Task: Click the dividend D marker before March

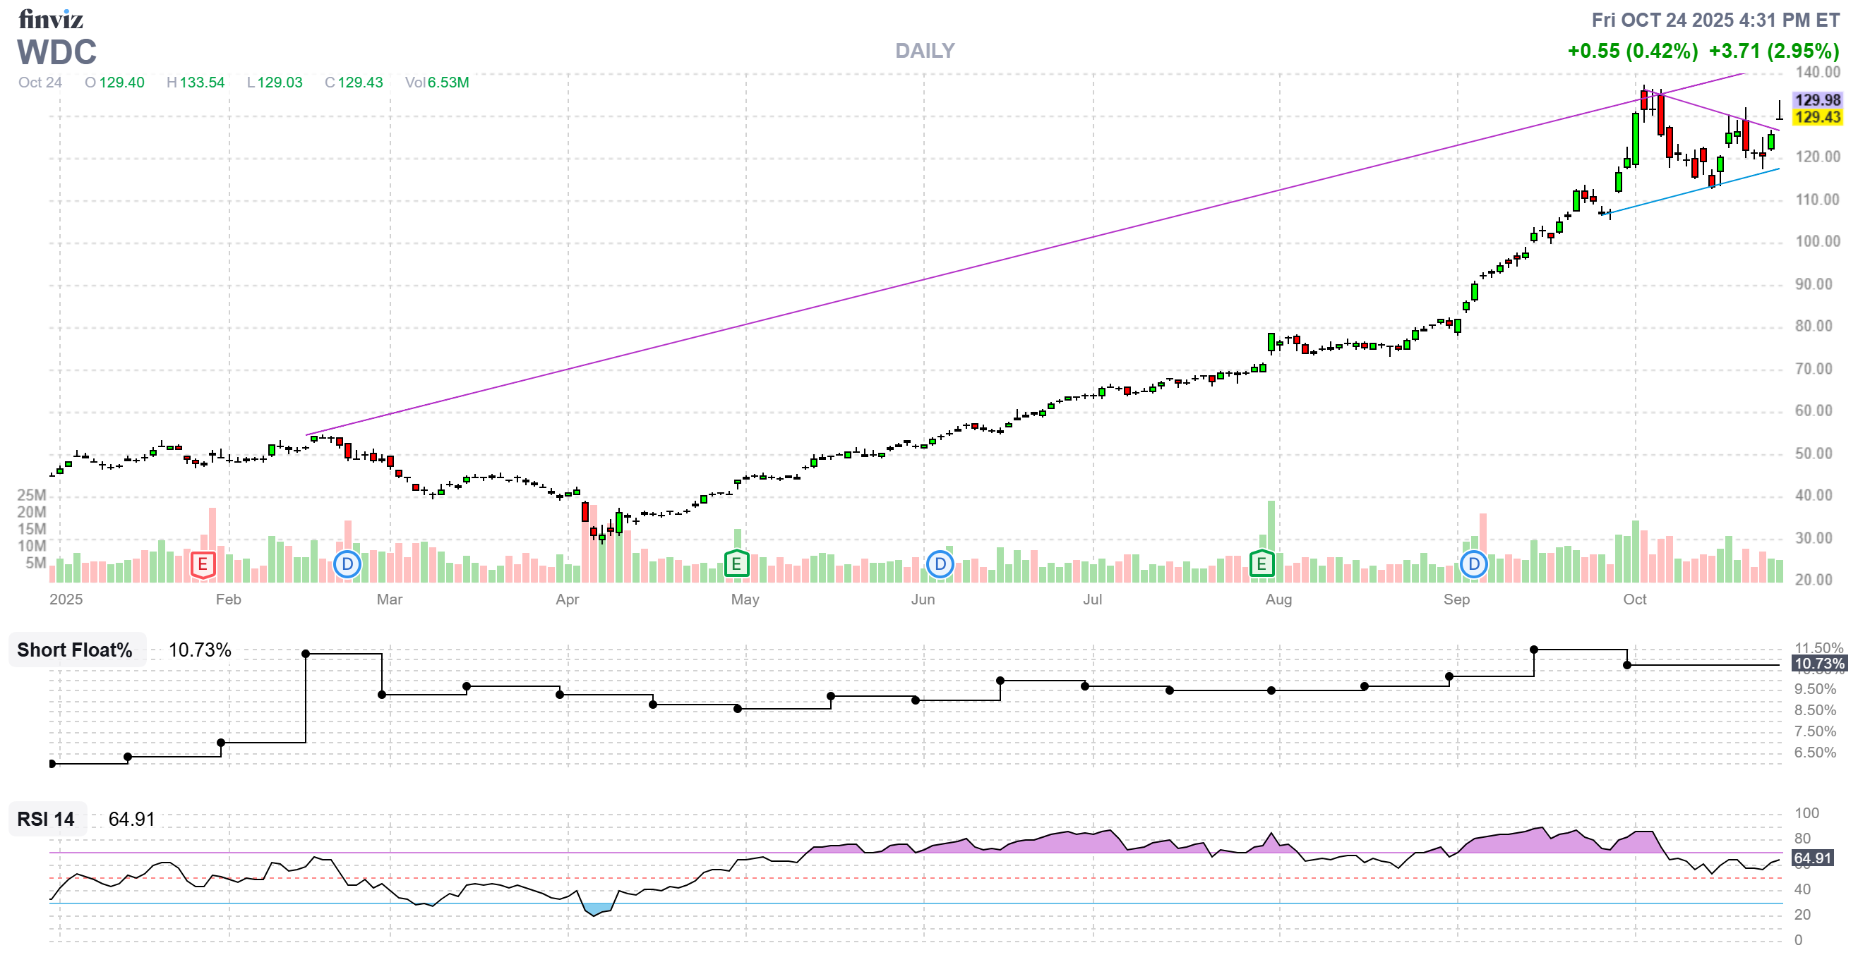Action: click(x=347, y=564)
